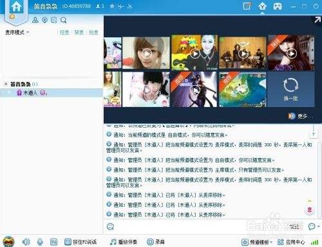
Task: Toggle the microphone icon in the bottom bar
Action: point(40,242)
